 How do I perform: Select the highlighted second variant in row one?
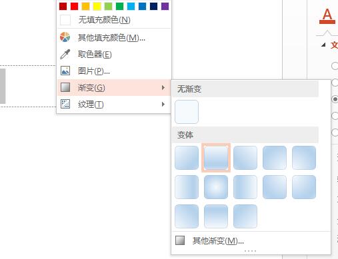[x=216, y=158]
